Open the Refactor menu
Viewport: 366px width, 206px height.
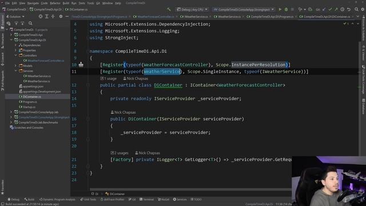click(x=55, y=3)
